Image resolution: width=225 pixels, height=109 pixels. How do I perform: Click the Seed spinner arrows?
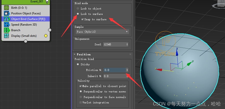click(x=127, y=44)
